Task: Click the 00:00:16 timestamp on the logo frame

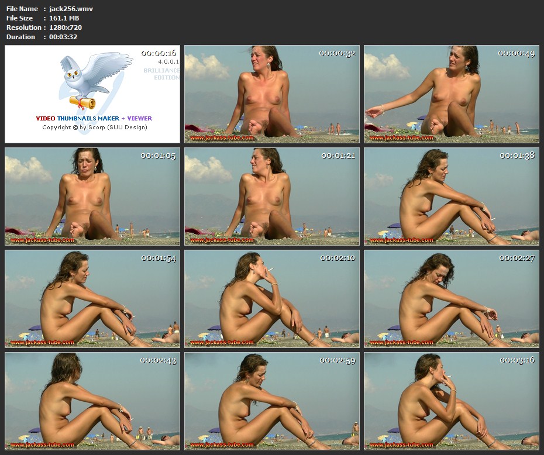Action: 159,53
